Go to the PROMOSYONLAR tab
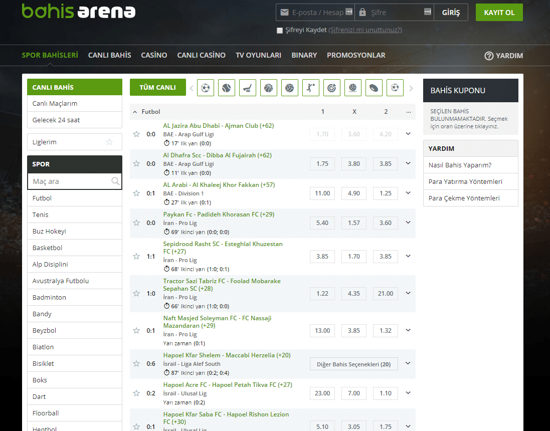Viewport: 550px width, 431px height. tap(356, 55)
